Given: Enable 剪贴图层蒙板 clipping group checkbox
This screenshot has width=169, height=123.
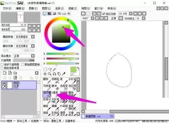Looking at the screenshot, I should coord(23,64).
